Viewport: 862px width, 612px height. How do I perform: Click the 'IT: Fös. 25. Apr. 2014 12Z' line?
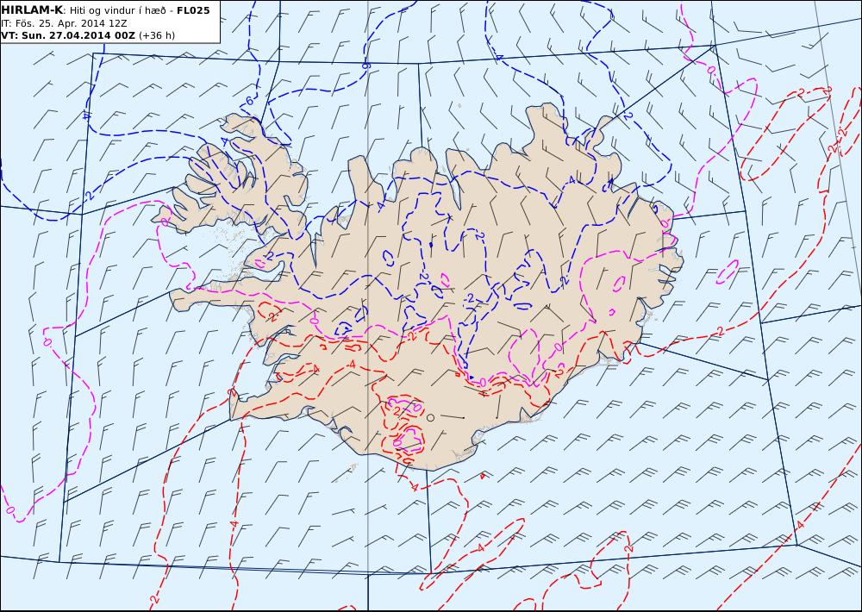coord(64,23)
